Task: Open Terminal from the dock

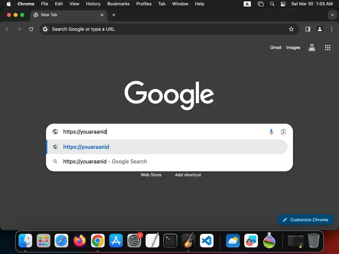Action: pyautogui.click(x=170, y=241)
